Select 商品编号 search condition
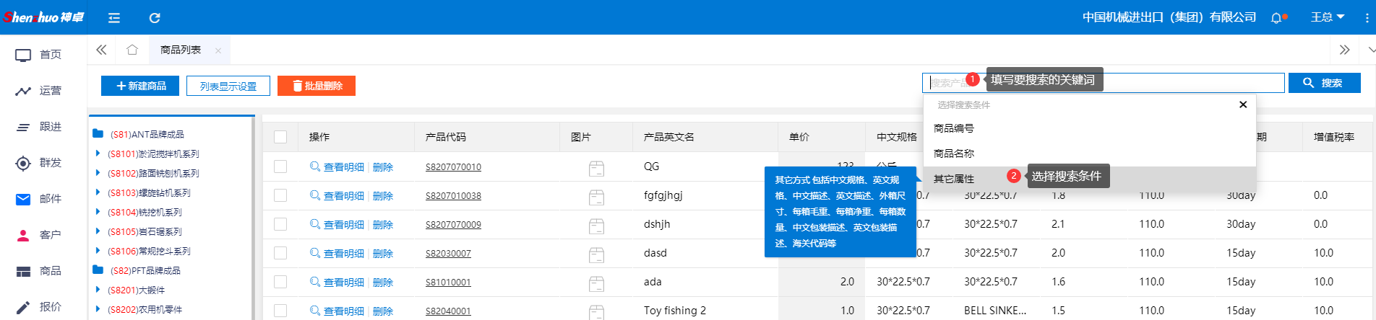This screenshot has width=1376, height=320. [x=954, y=128]
